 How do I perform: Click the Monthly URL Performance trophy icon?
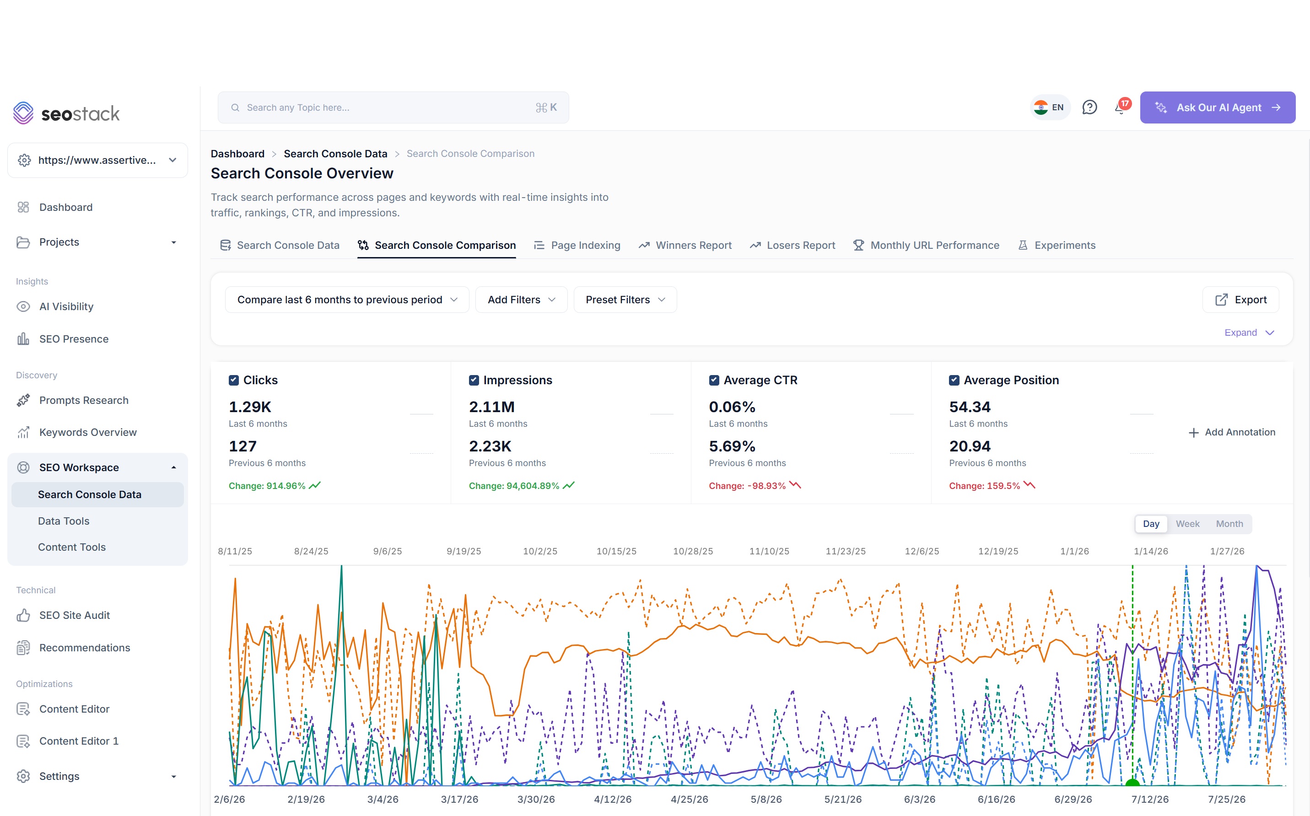click(x=858, y=245)
